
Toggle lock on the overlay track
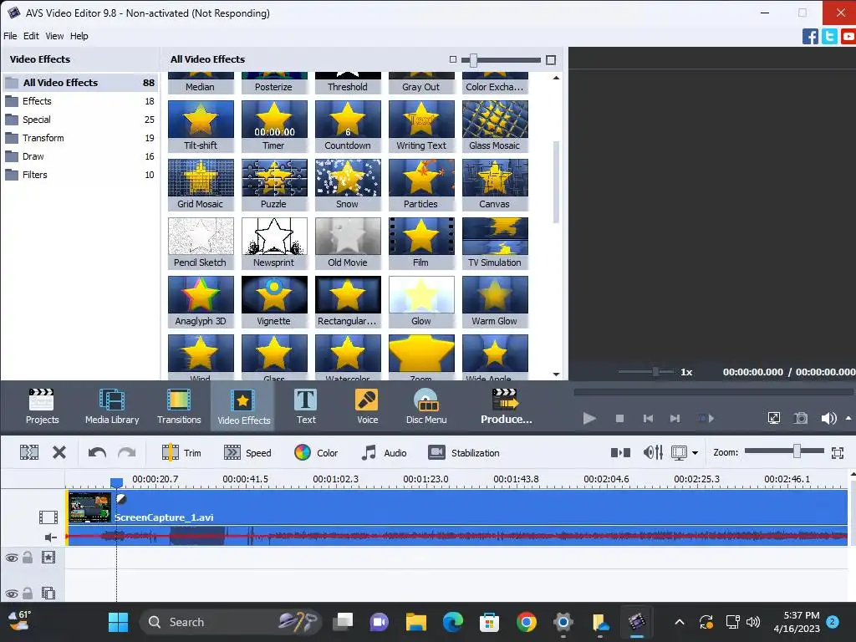[28, 593]
